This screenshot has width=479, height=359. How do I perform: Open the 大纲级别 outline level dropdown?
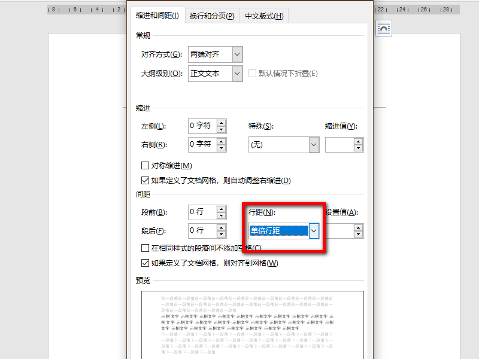point(237,74)
